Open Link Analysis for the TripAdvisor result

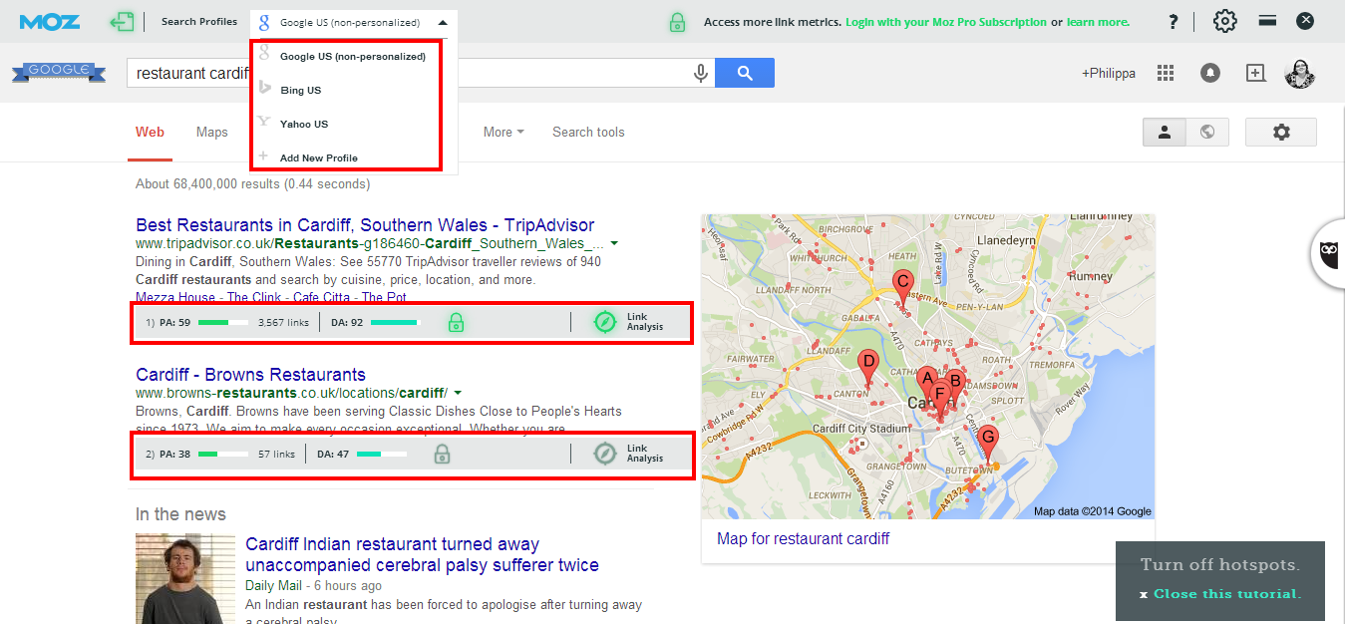click(628, 322)
